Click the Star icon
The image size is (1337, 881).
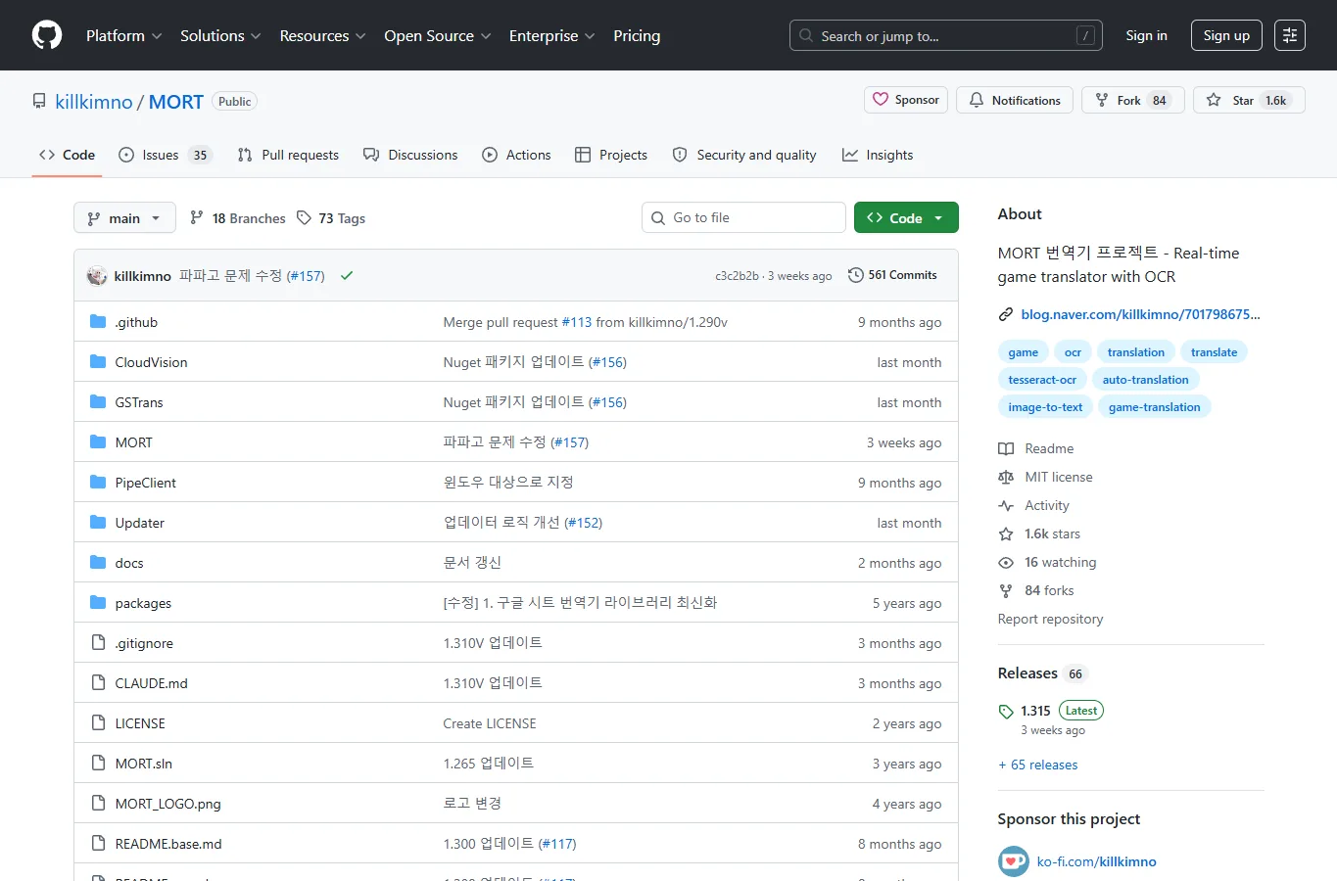pyautogui.click(x=1214, y=100)
